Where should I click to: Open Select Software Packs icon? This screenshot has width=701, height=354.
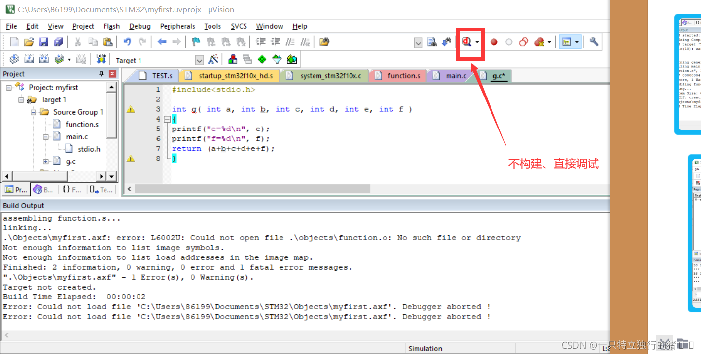point(277,59)
